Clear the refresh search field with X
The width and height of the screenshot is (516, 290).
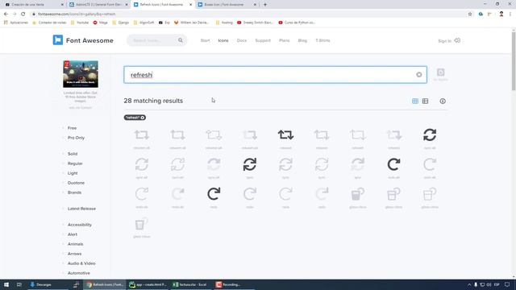tap(418, 75)
